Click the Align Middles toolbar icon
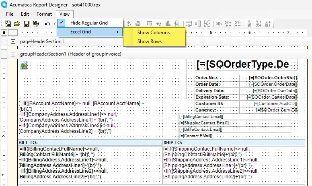This screenshot has height=186, width=312. coord(158,24)
